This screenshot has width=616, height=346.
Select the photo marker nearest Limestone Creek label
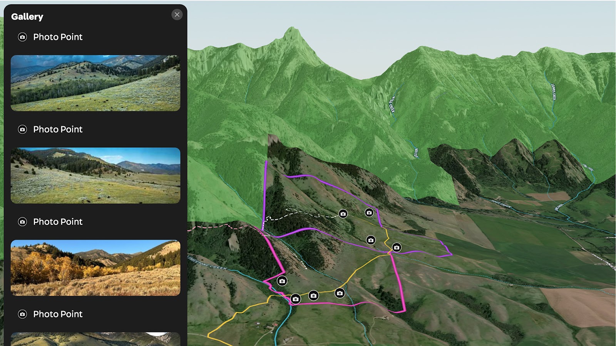click(282, 281)
